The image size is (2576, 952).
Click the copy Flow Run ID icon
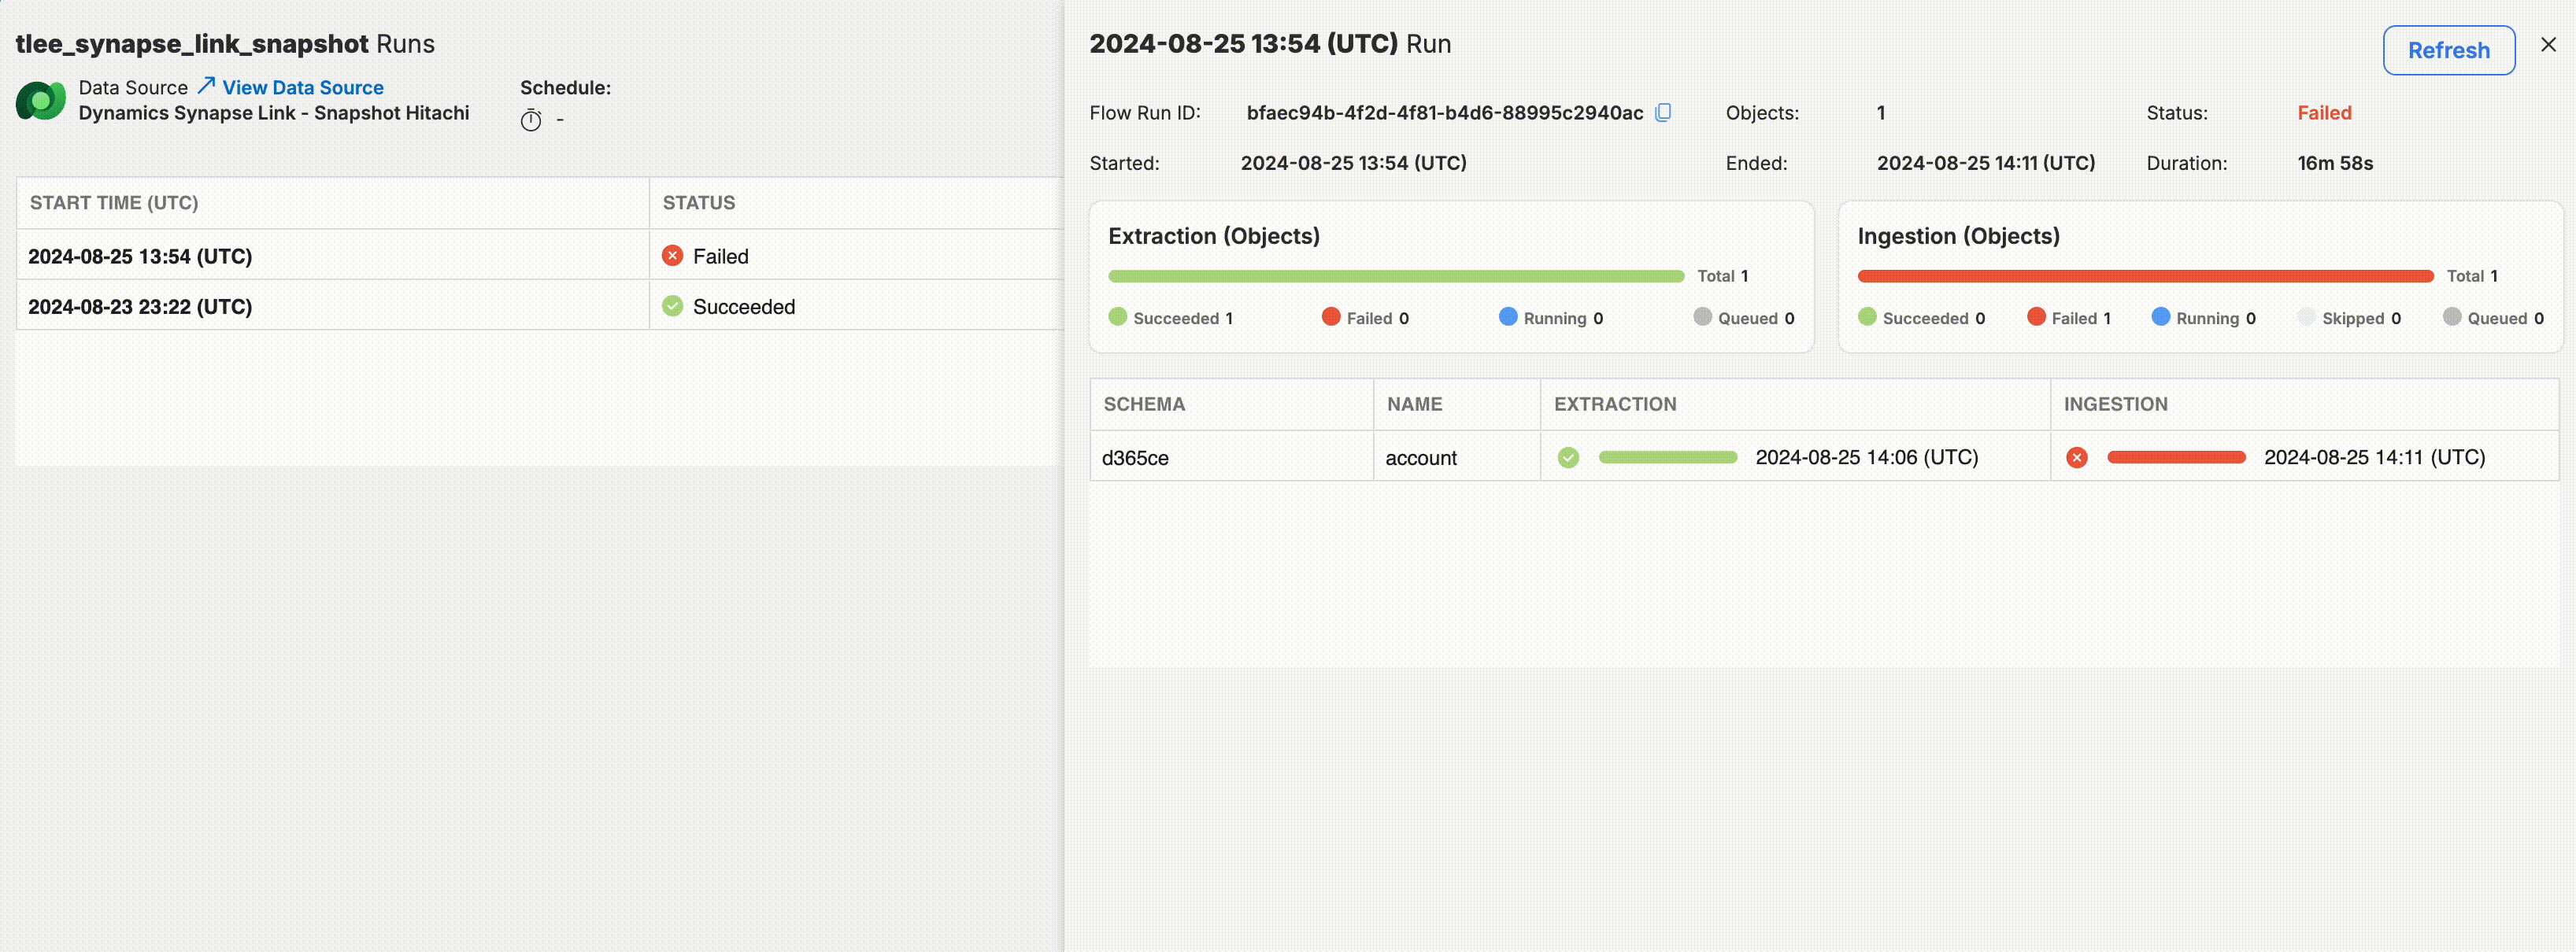pyautogui.click(x=1663, y=112)
